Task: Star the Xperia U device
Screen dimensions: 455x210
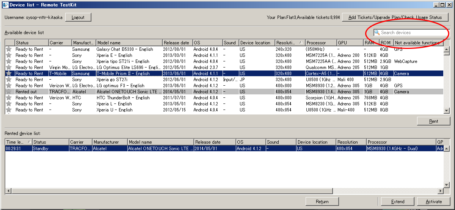Action: pyautogui.click(x=9, y=110)
